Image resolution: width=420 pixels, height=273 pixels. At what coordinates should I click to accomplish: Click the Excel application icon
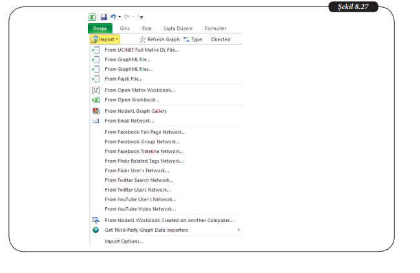point(92,17)
